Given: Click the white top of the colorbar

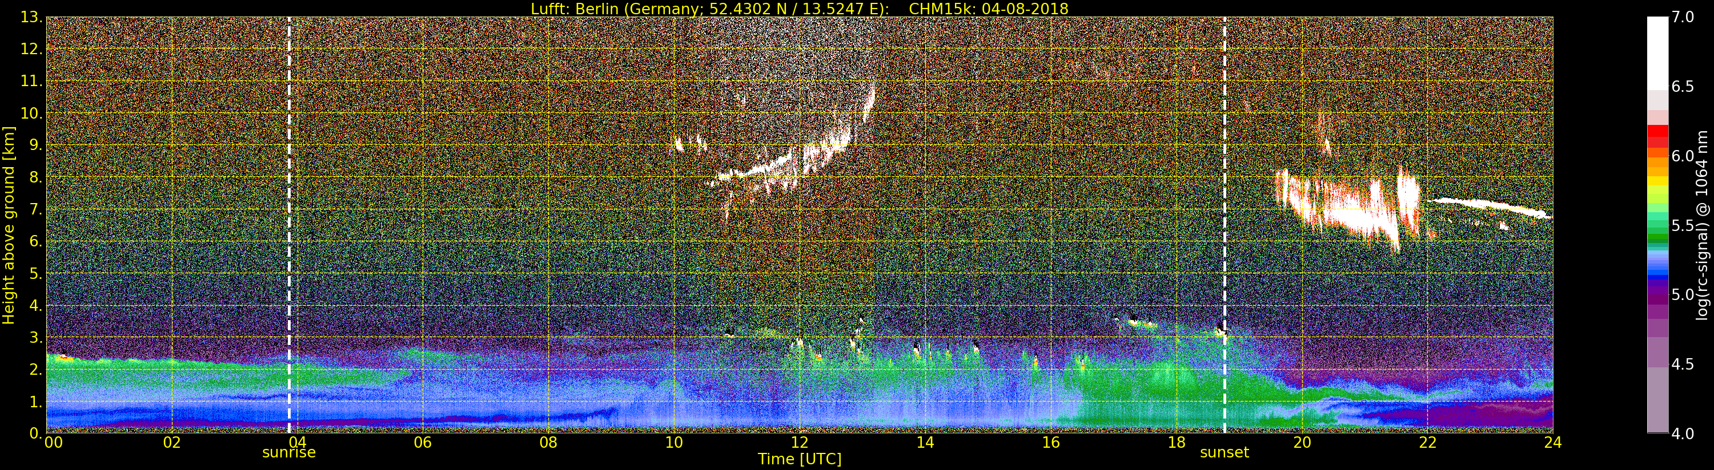Looking at the screenshot, I should pyautogui.click(x=1657, y=53).
